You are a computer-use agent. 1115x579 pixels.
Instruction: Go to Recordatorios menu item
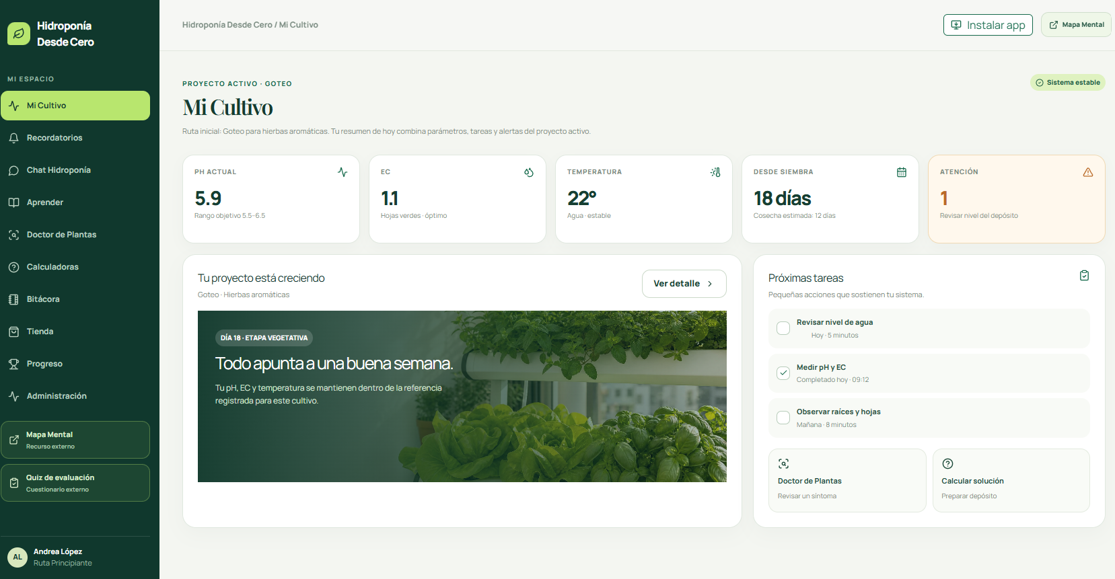[x=75, y=138]
